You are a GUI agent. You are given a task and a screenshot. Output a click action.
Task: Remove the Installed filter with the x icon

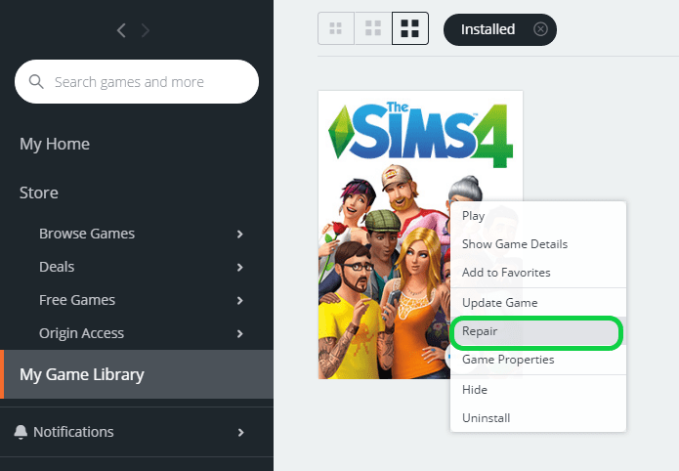[x=540, y=29]
